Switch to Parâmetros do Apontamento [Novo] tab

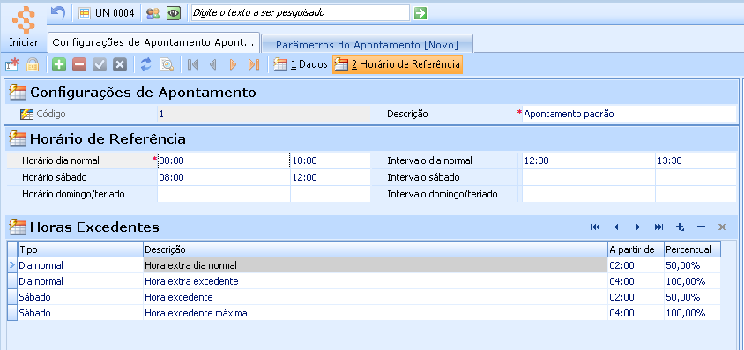click(x=367, y=45)
